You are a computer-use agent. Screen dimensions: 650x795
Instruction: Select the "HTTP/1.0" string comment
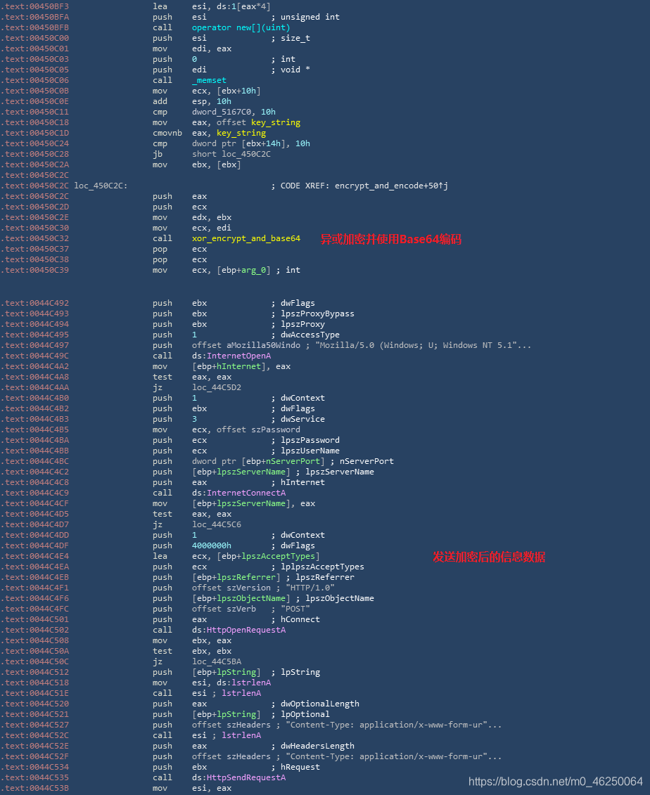(310, 588)
